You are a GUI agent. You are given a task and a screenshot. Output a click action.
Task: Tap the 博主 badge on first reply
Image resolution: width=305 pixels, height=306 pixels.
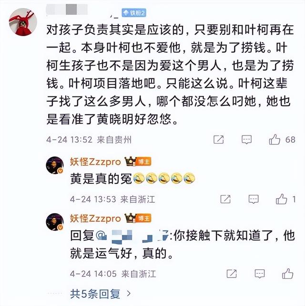(x=143, y=162)
